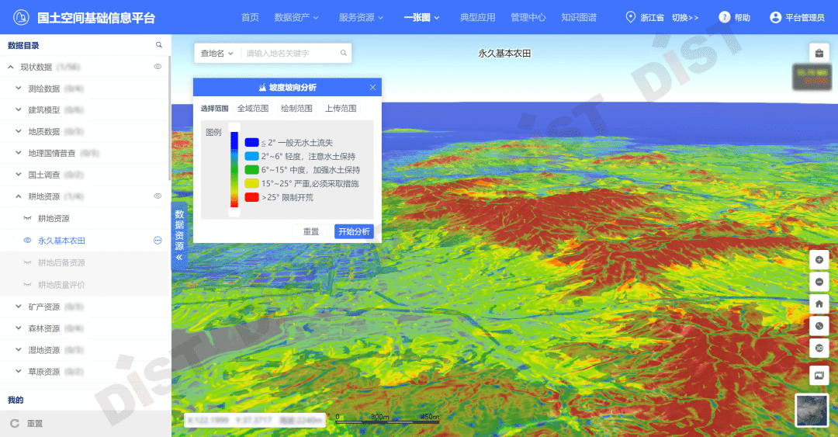The width and height of the screenshot is (838, 437).
Task: Expand the 地质数据 node
Action: point(19,131)
